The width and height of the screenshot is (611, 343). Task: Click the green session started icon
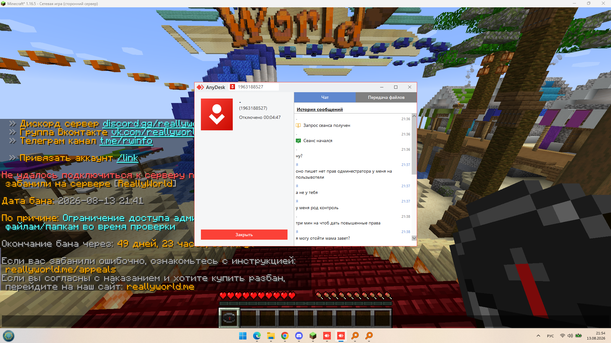pyautogui.click(x=298, y=141)
